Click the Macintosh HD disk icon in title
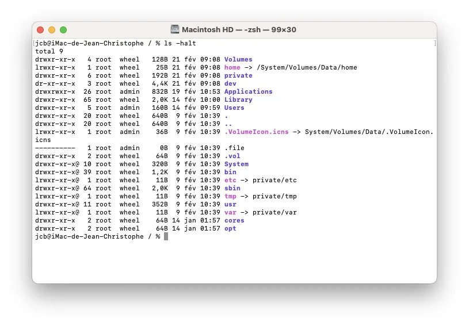Image resolution: width=469 pixels, height=326 pixels. (x=175, y=29)
